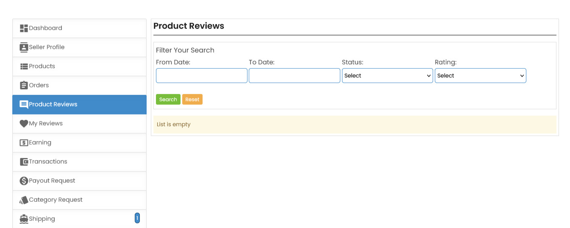
Task: Open the Status dropdown
Action: click(x=387, y=76)
